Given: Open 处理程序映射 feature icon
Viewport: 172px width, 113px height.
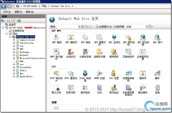Looking at the screenshot, I should 128,76.
